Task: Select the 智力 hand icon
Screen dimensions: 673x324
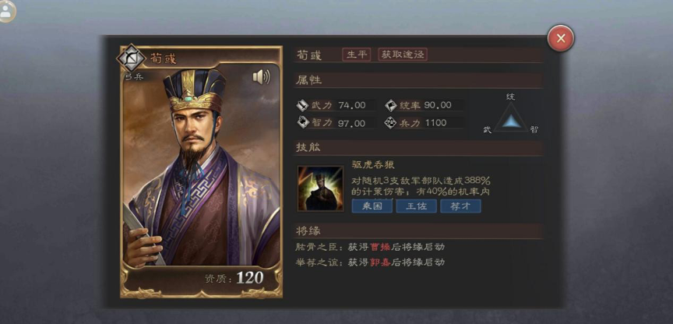Action: [302, 123]
